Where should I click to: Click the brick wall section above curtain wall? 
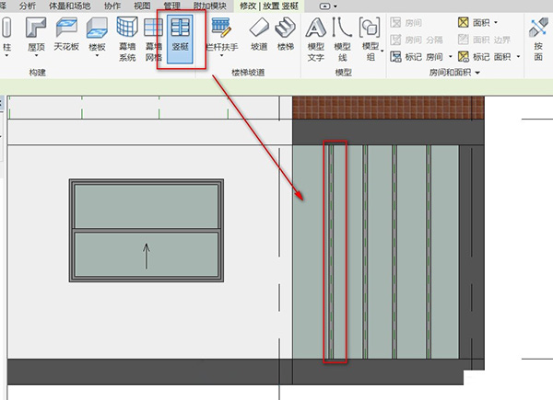click(388, 108)
